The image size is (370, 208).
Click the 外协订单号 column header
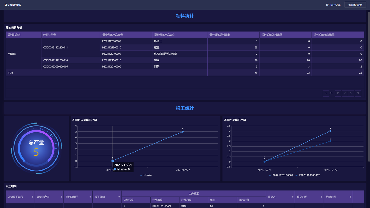click(x=70, y=35)
